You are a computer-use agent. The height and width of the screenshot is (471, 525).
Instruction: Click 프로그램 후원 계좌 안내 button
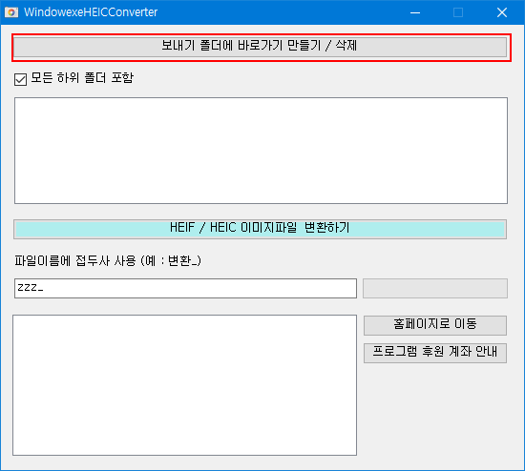coord(435,353)
